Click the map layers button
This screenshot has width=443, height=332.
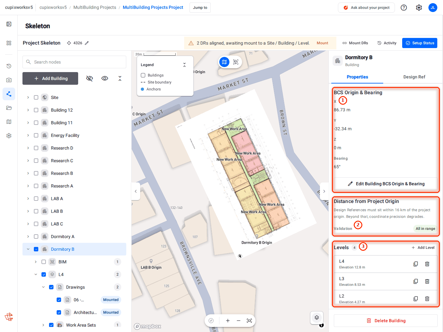click(x=317, y=317)
